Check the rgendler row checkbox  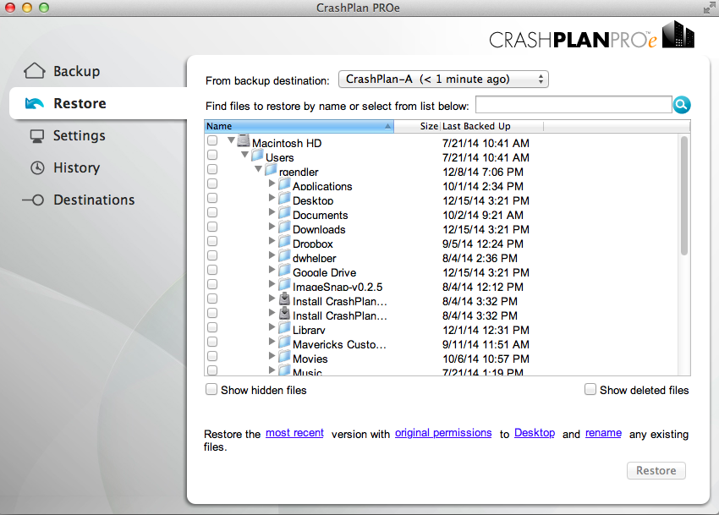click(x=212, y=170)
